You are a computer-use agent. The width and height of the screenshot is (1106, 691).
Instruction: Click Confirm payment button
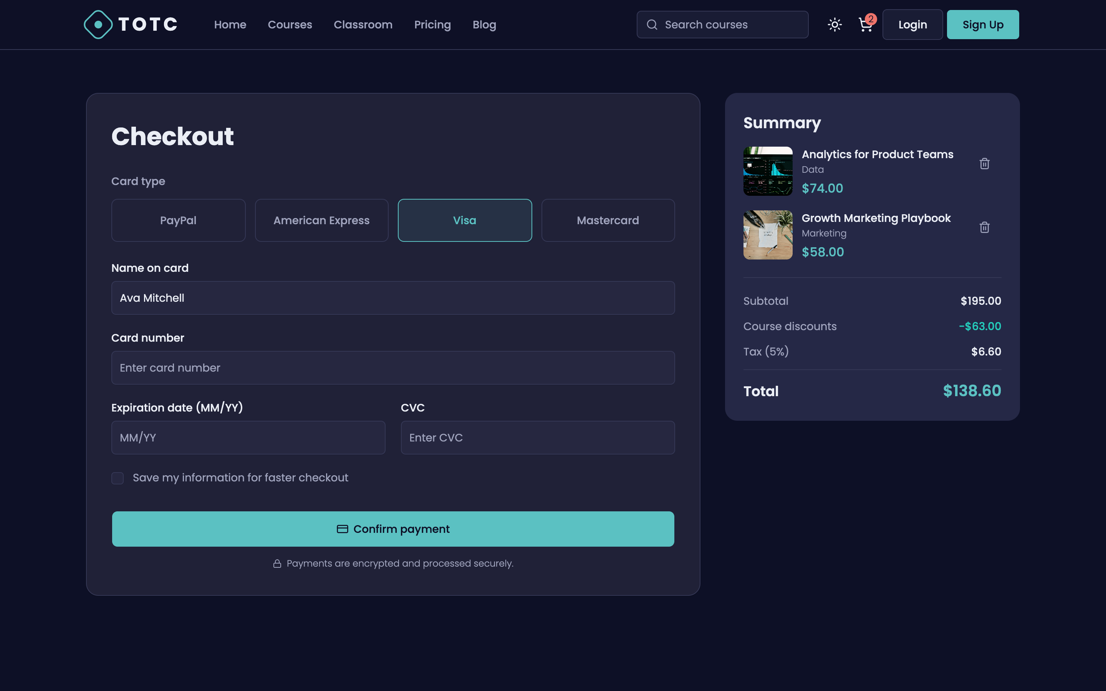point(393,529)
